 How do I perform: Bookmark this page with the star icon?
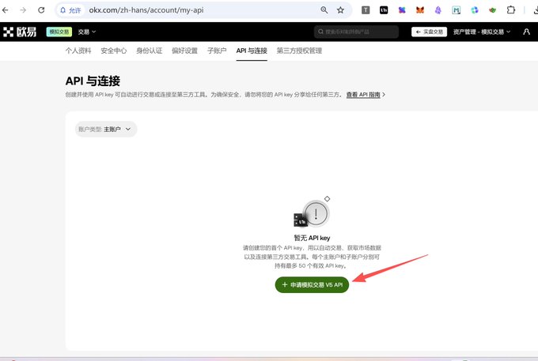tap(340, 10)
